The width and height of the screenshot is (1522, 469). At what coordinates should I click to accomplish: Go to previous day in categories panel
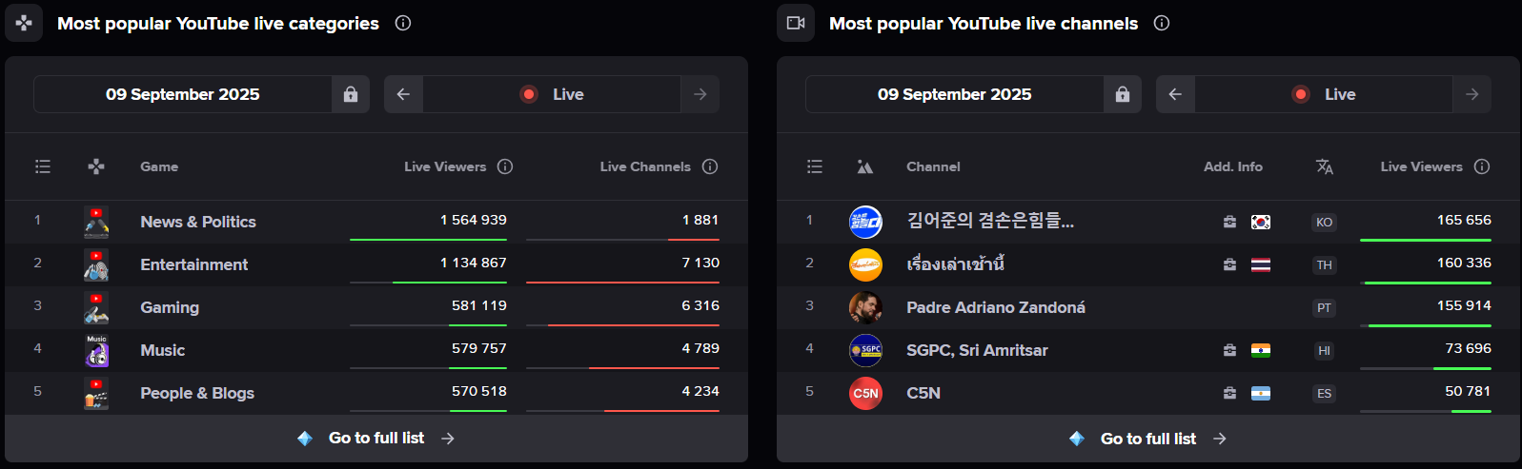pos(403,94)
